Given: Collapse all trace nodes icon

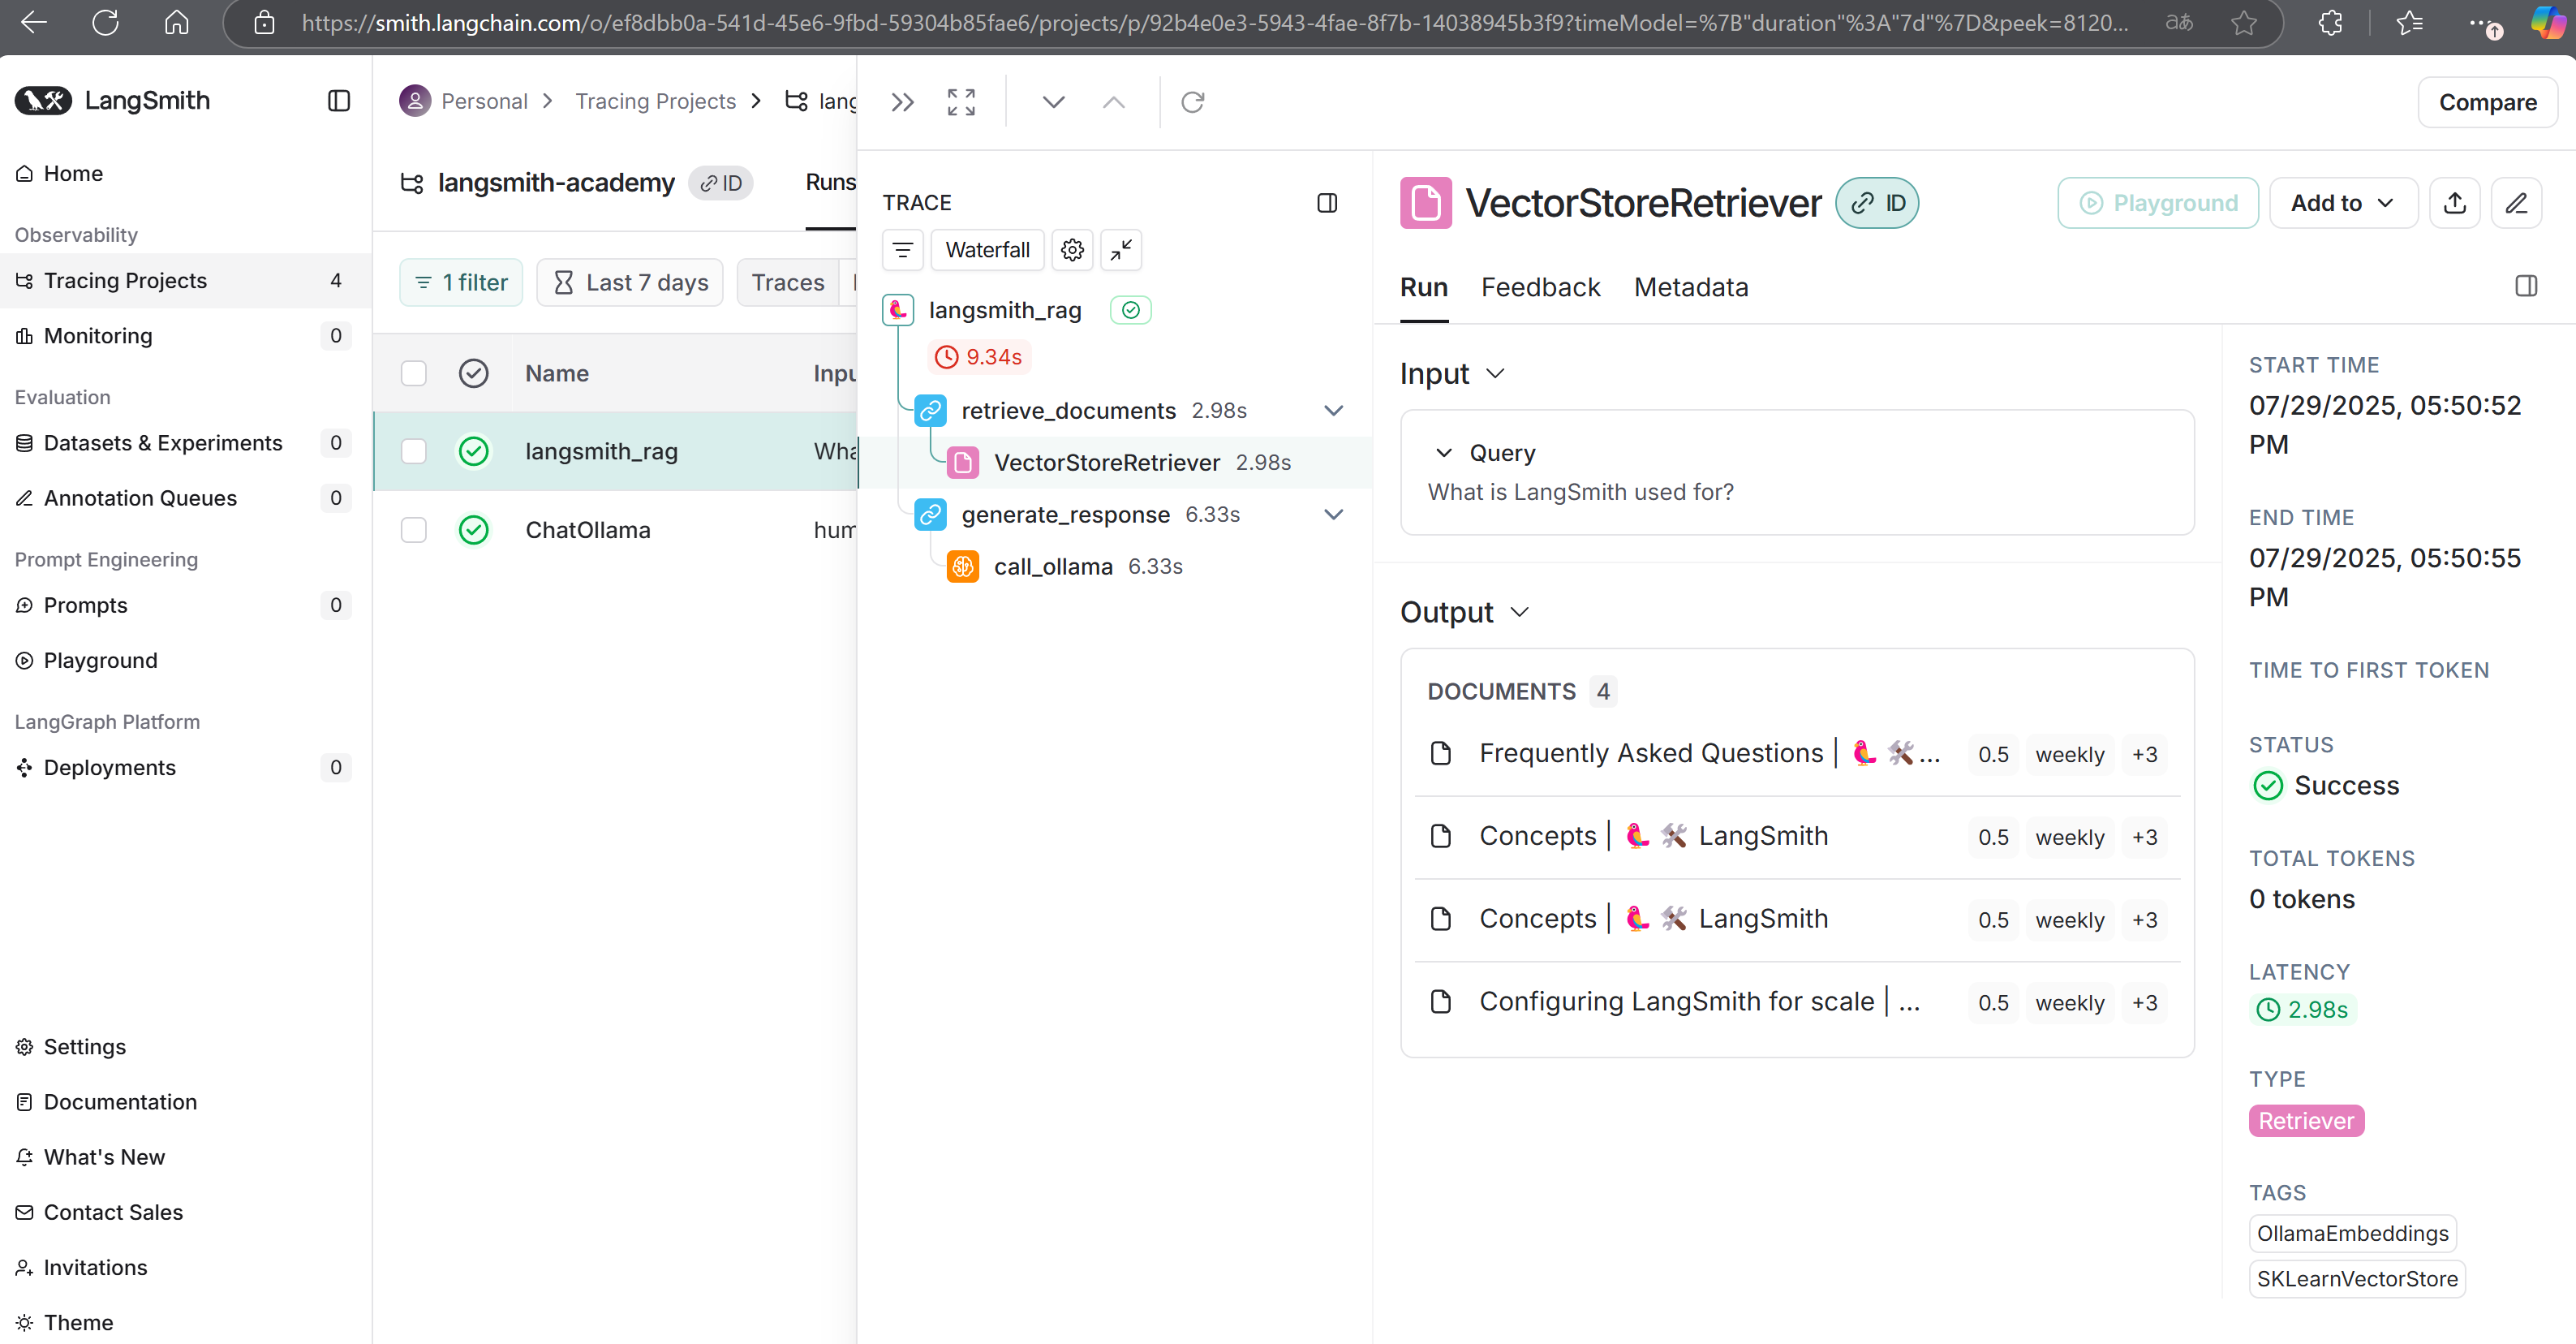Looking at the screenshot, I should click(1121, 250).
